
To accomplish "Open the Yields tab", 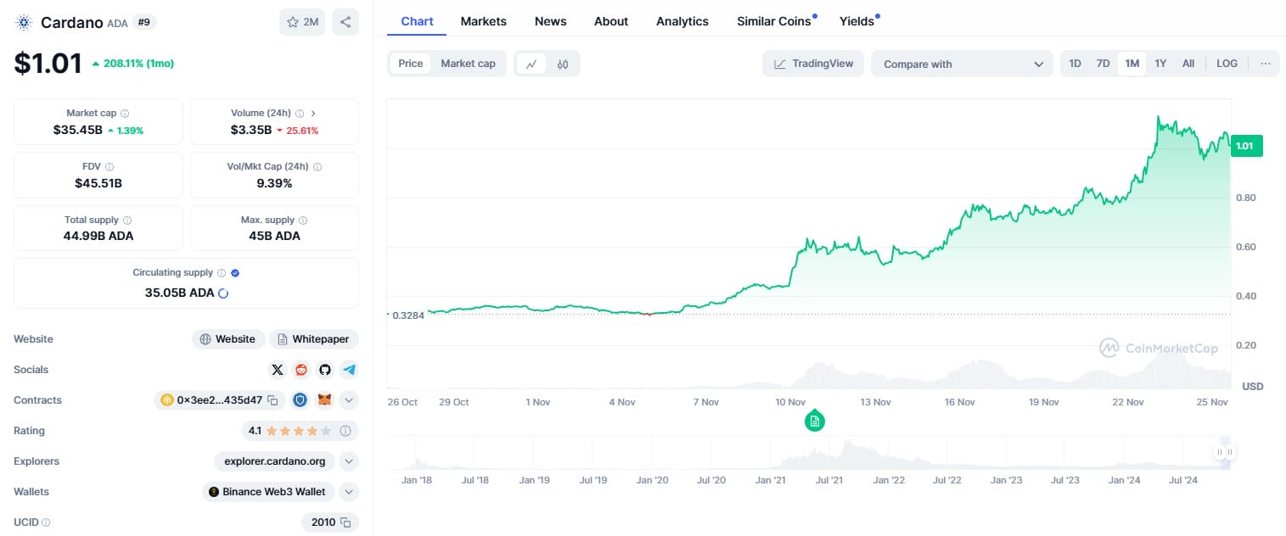I will click(x=857, y=21).
